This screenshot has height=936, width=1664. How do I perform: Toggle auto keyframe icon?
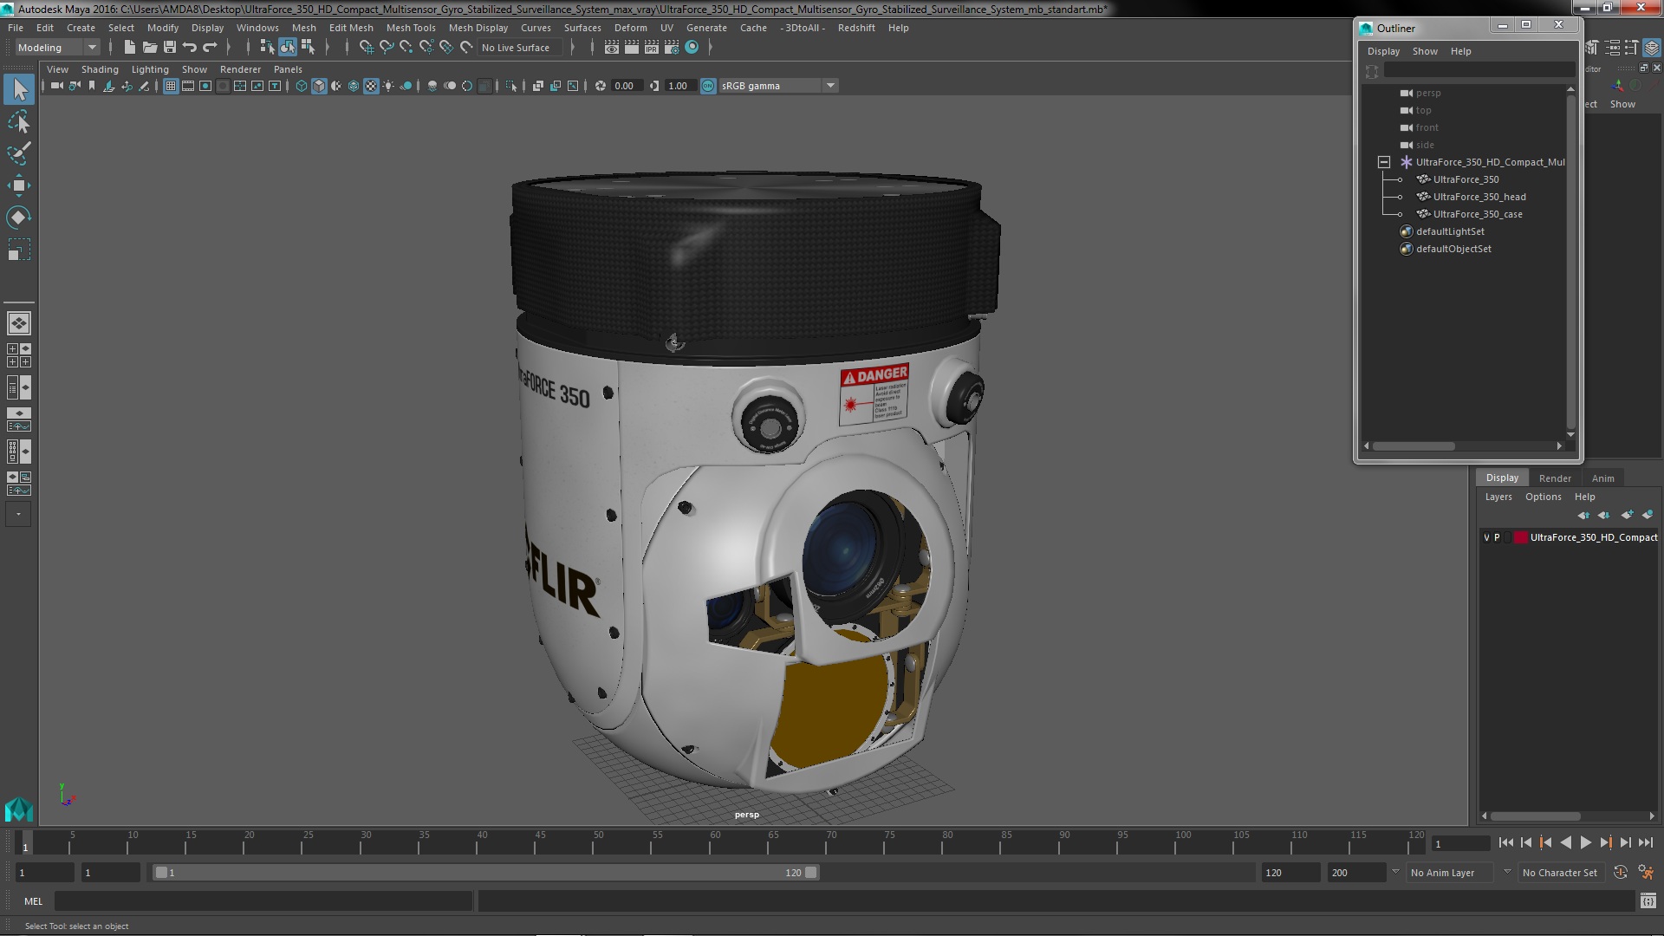(1621, 873)
